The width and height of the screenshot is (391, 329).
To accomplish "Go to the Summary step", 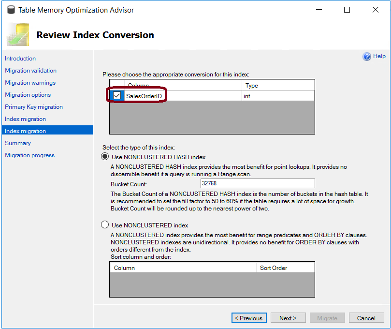I will [18, 143].
